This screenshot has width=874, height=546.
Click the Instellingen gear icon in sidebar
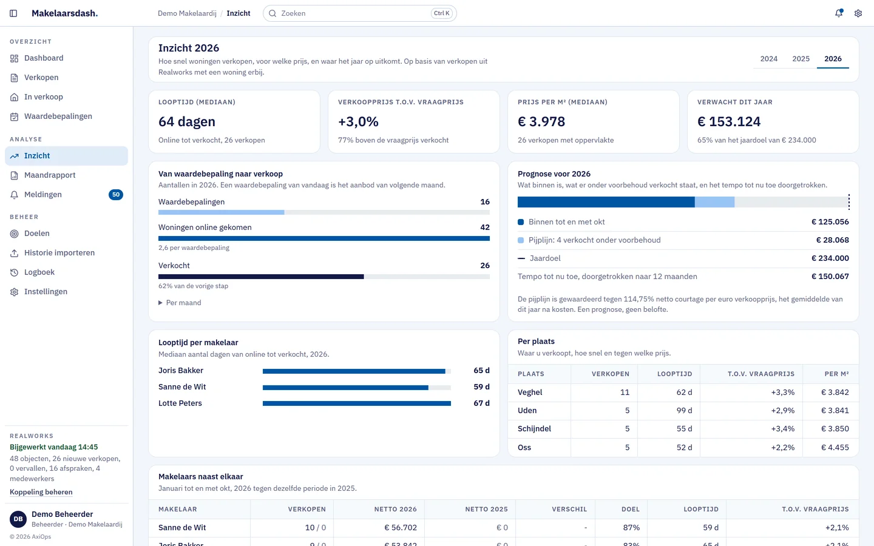tap(14, 292)
